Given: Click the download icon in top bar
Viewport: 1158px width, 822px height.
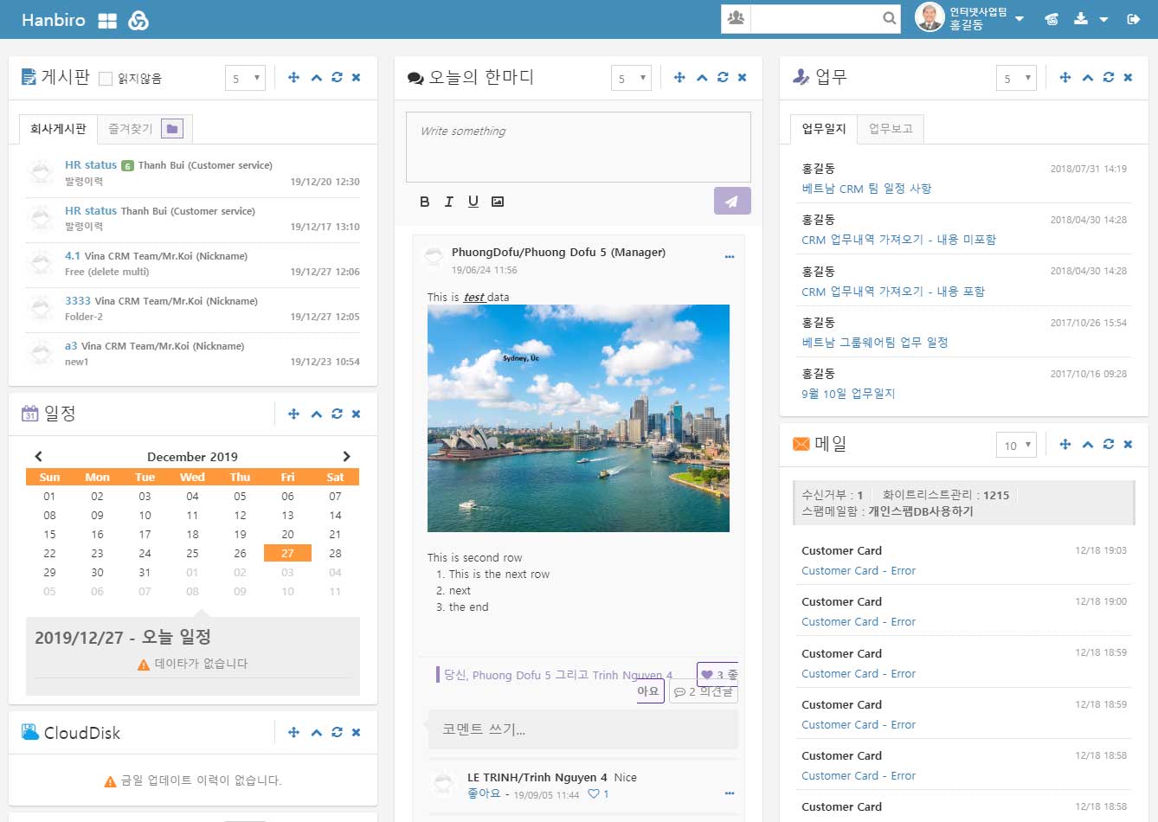Looking at the screenshot, I should [x=1081, y=19].
